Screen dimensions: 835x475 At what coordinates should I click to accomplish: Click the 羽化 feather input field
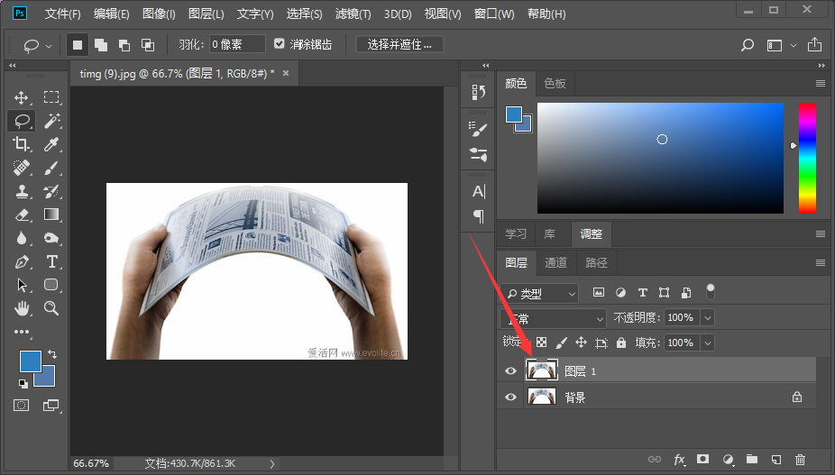[x=237, y=44]
